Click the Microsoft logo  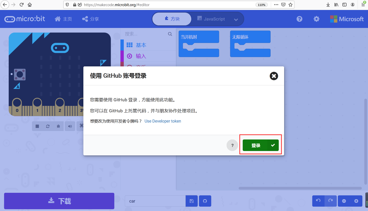click(x=347, y=19)
